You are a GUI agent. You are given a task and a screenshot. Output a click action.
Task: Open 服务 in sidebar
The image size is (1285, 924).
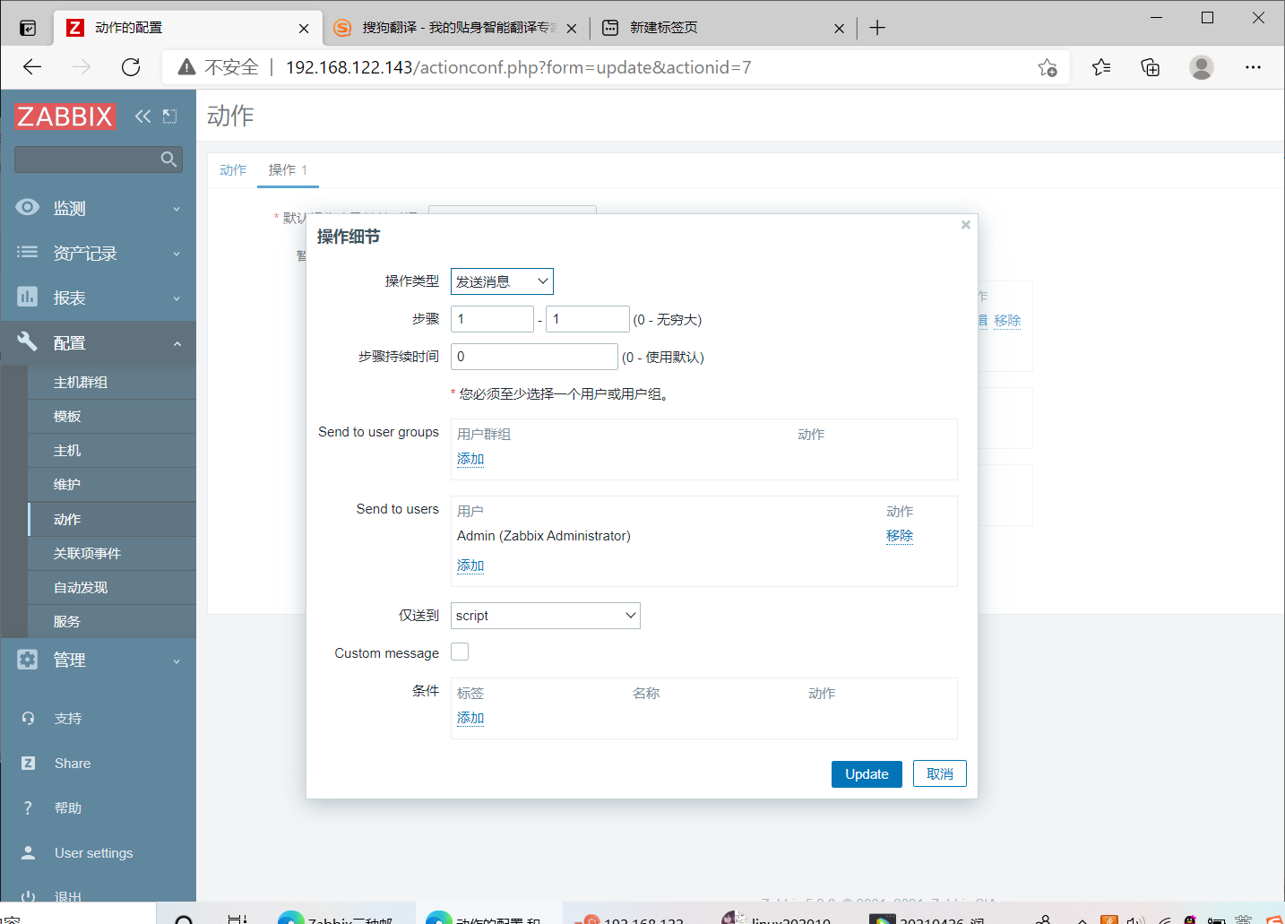tap(67, 621)
